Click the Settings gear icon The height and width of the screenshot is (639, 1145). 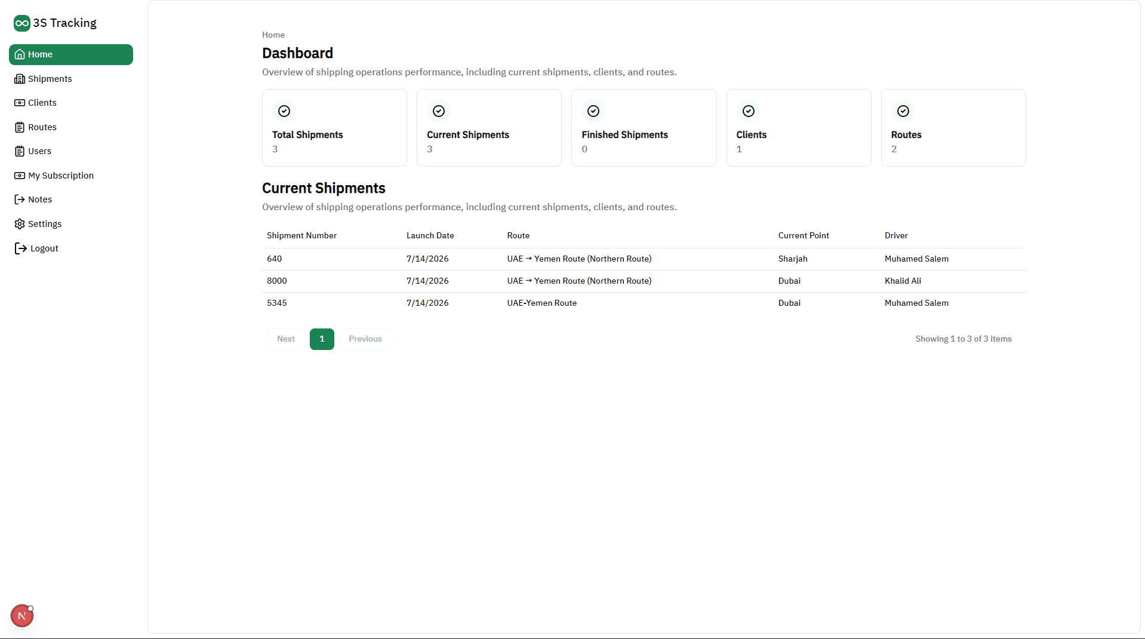[20, 224]
